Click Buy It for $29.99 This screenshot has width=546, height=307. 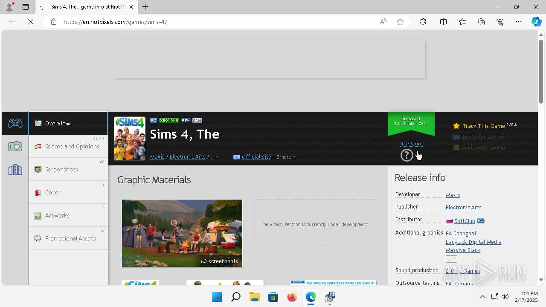pos(483,136)
